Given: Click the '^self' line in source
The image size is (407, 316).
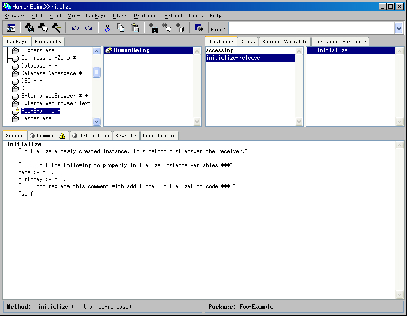Looking at the screenshot, I should tap(25, 194).
